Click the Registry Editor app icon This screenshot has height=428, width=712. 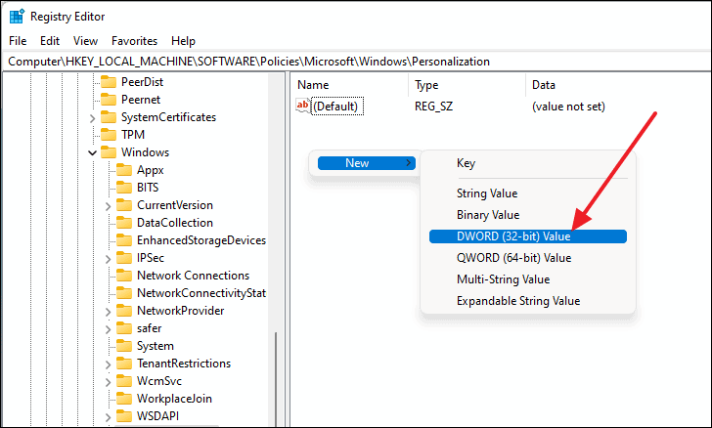click(x=17, y=17)
